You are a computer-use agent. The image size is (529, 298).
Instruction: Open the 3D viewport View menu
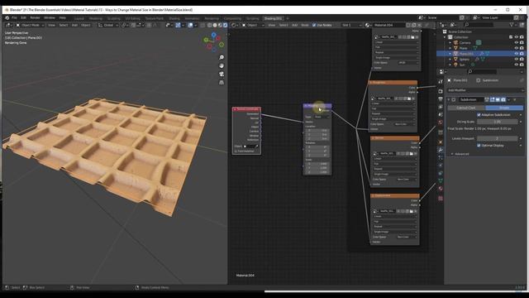click(x=51, y=25)
